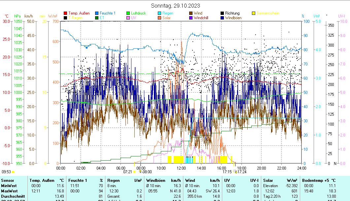Viewport: 350px width, 201px height.
Task: Click the 07:21 sunrise time marker
Action: tap(127, 172)
